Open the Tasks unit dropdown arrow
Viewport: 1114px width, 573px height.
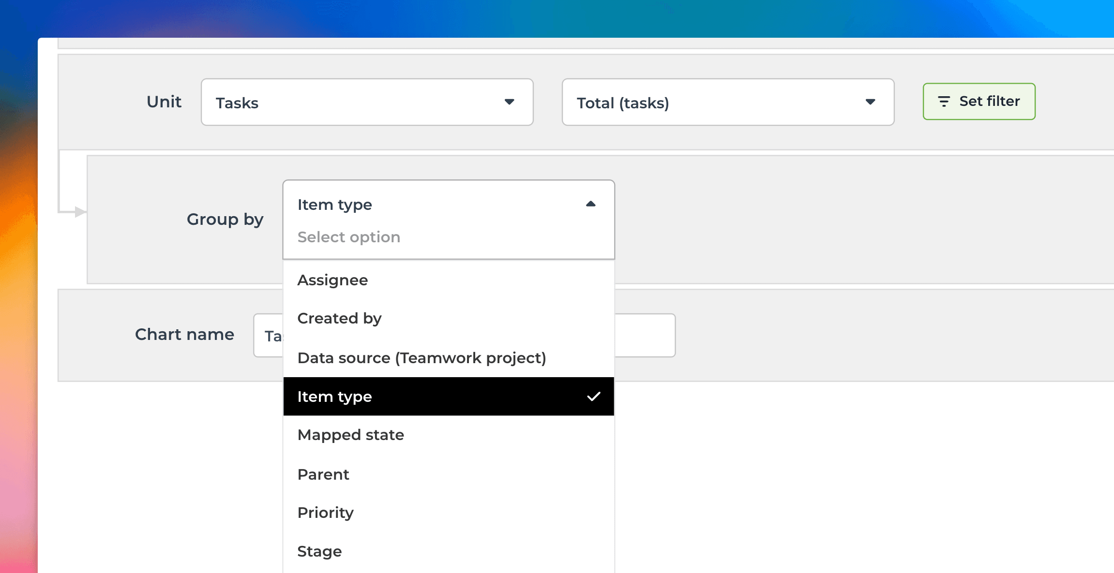pos(509,102)
